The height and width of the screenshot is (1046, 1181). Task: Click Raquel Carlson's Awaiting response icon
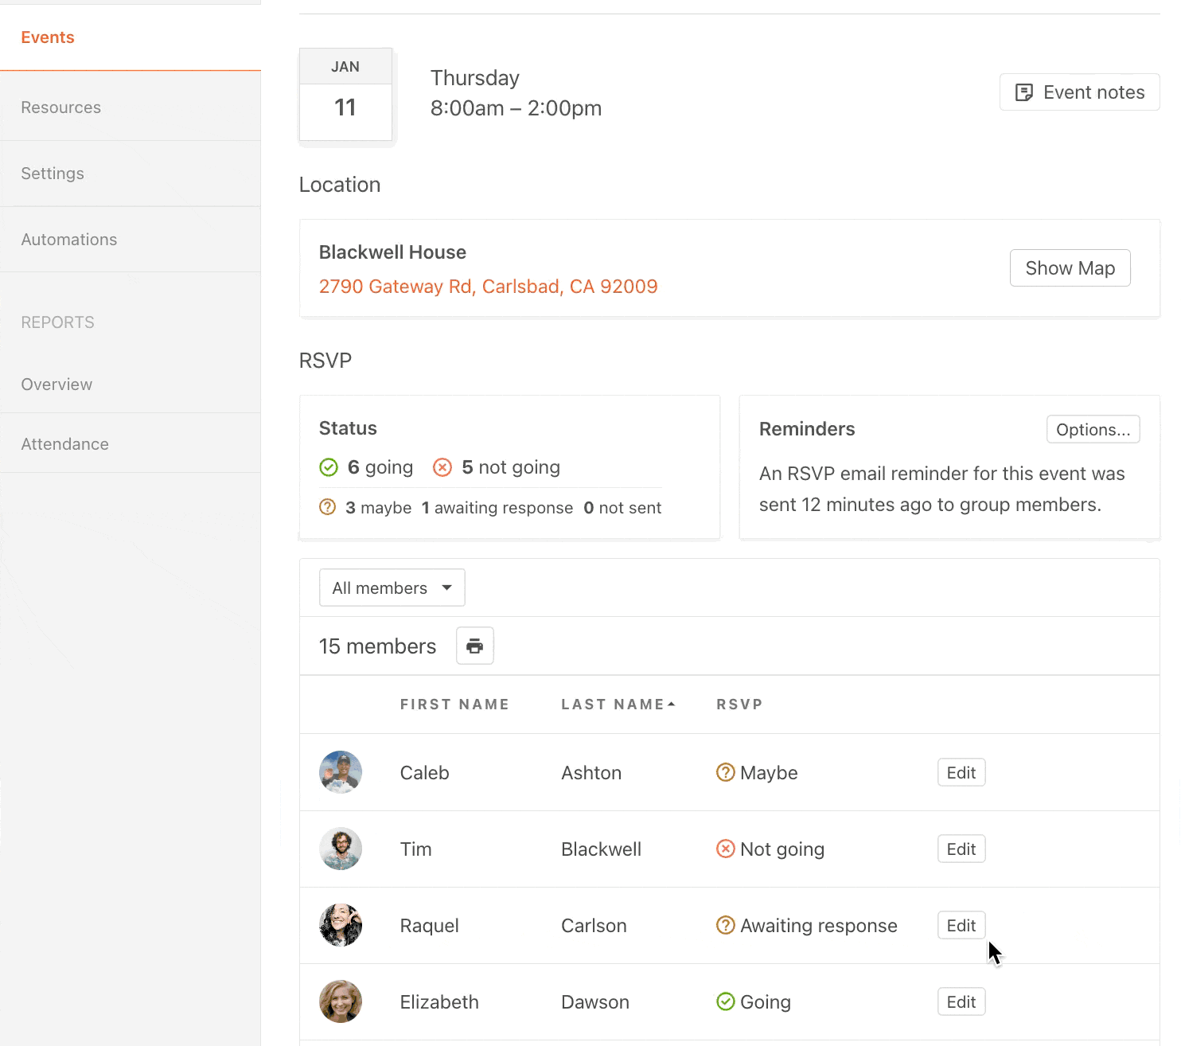click(x=726, y=925)
